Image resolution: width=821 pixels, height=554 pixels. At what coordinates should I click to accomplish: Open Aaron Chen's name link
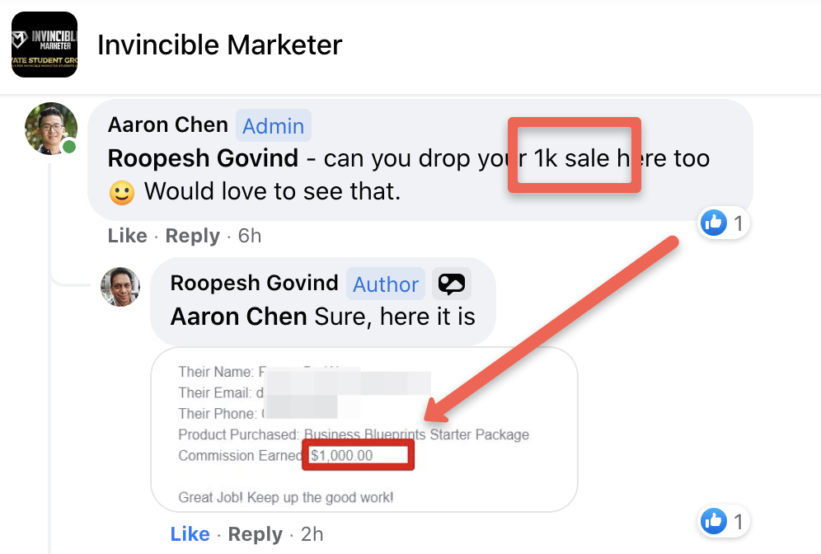(x=168, y=125)
